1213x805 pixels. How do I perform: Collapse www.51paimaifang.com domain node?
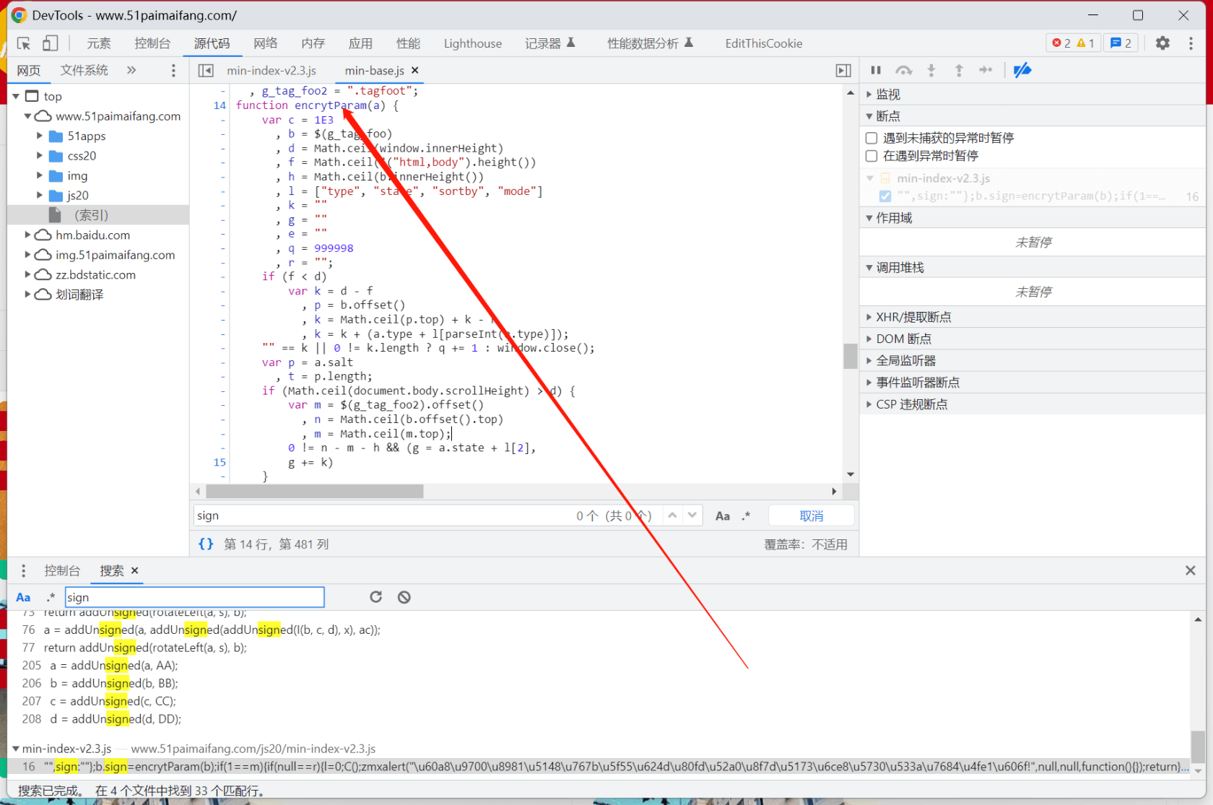(x=28, y=116)
